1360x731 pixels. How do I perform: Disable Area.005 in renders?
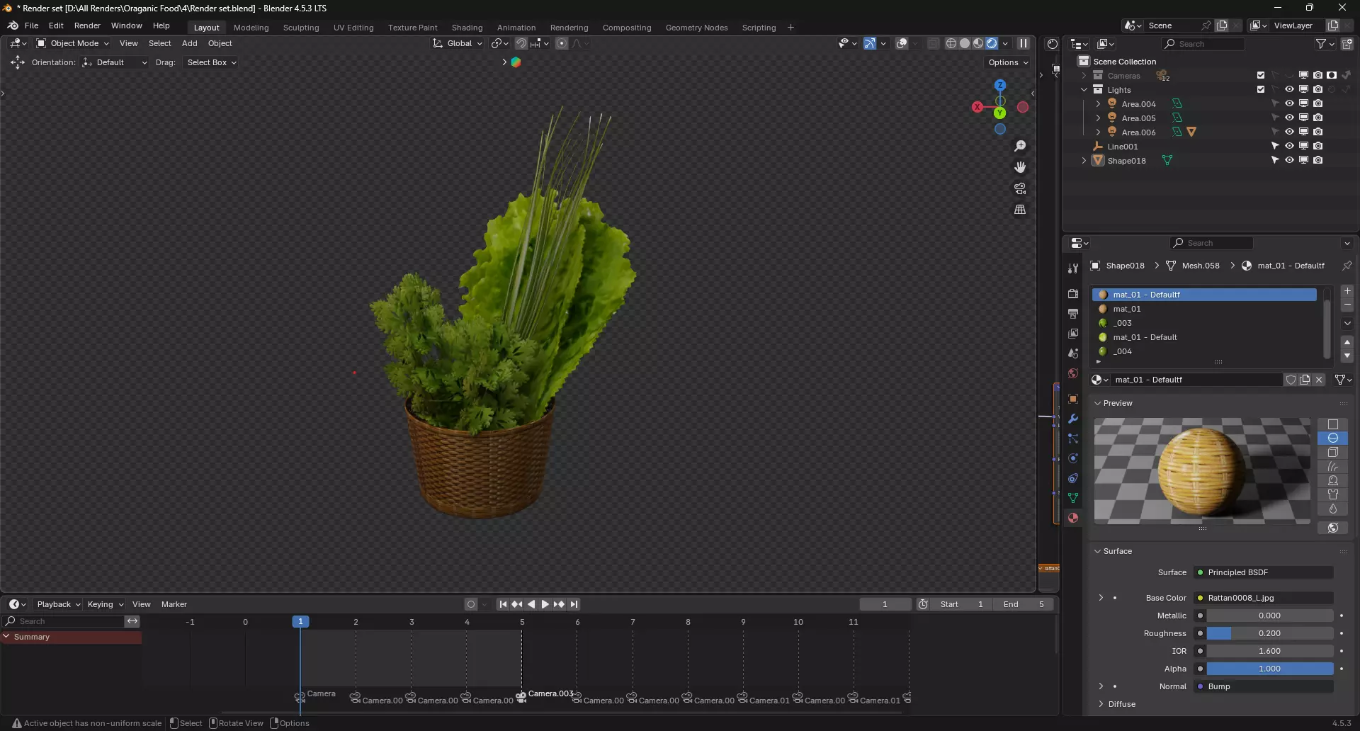pos(1317,118)
